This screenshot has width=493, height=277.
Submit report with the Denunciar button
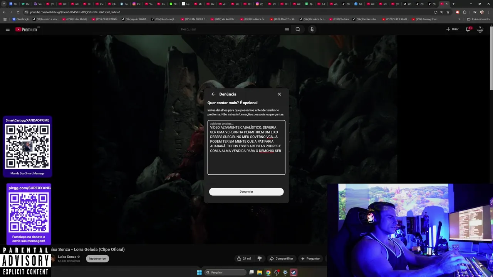(x=246, y=192)
